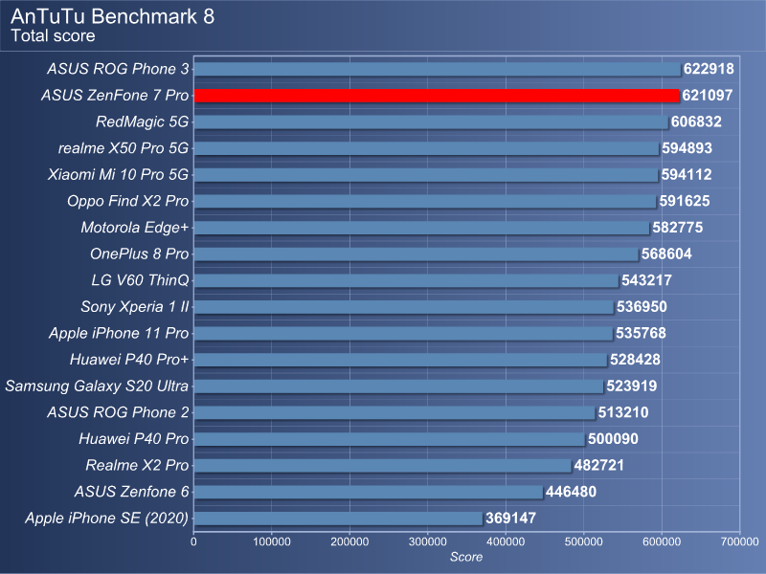Click the score value 446480
The width and height of the screenshot is (766, 574).
[x=571, y=492]
